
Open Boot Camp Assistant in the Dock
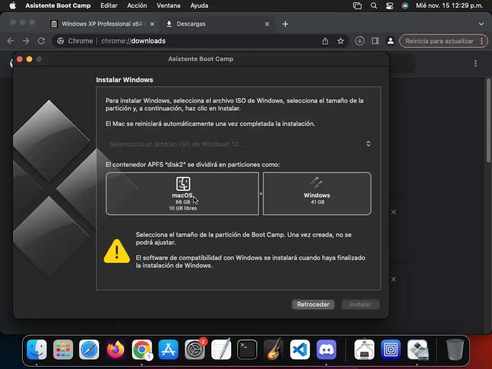point(417,350)
